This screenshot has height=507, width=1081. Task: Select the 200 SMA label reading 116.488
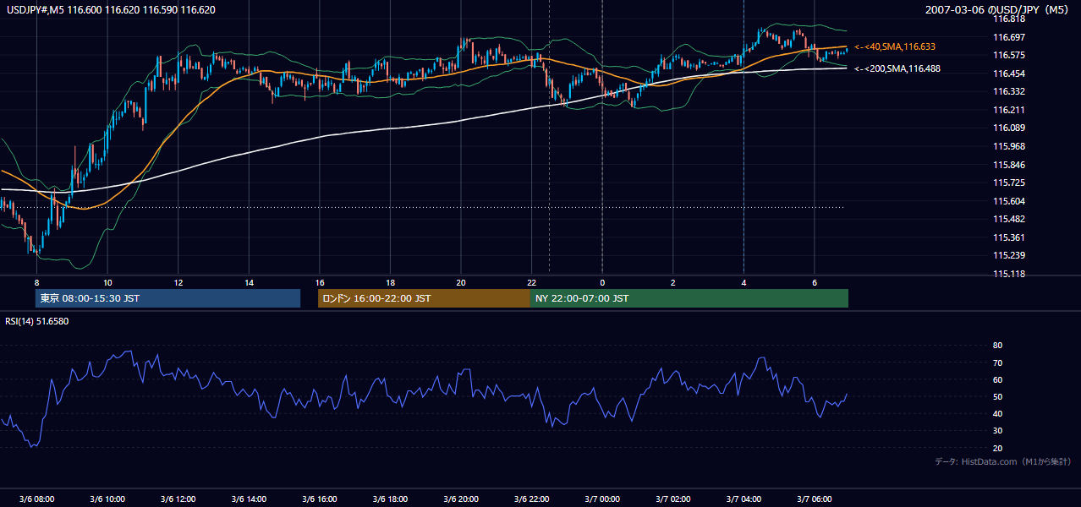(897, 69)
